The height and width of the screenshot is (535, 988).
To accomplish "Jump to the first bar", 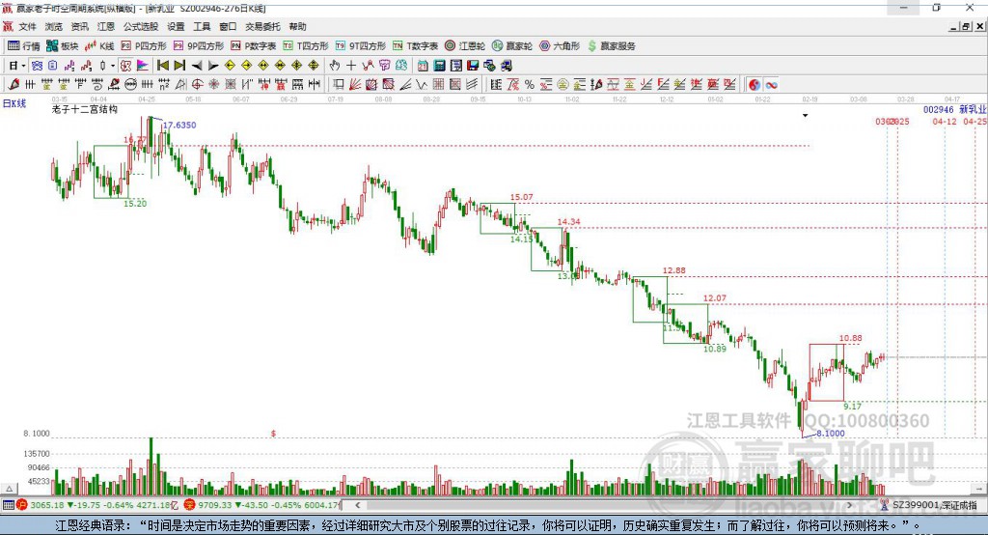I will pyautogui.click(x=162, y=66).
